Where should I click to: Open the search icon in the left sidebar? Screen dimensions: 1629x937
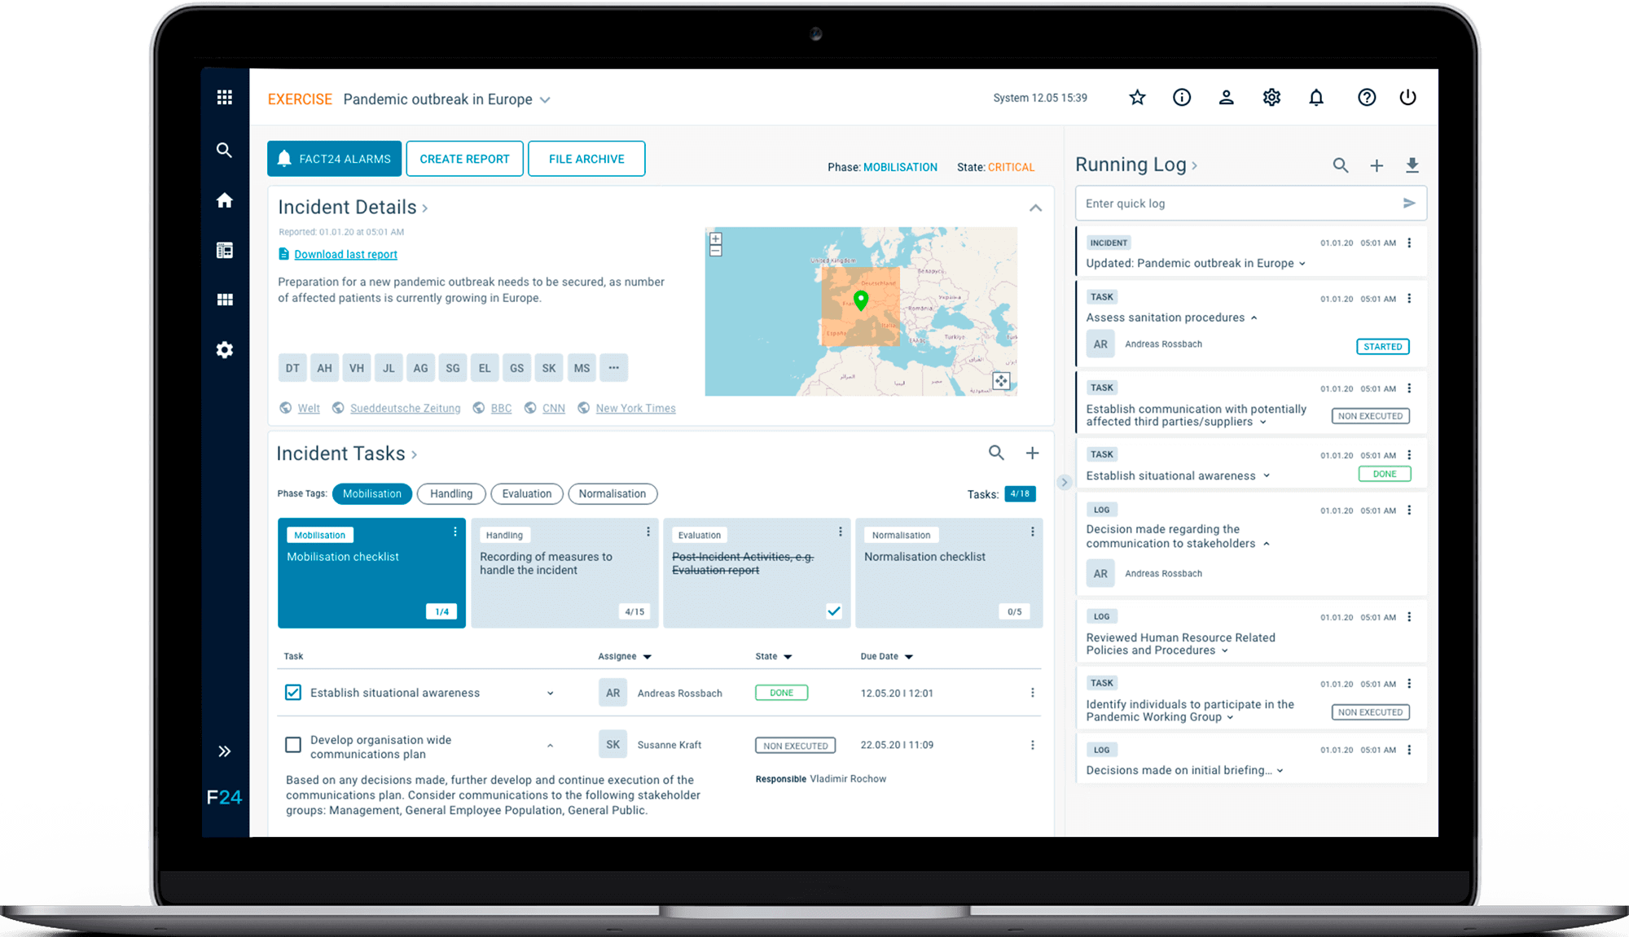click(x=224, y=150)
